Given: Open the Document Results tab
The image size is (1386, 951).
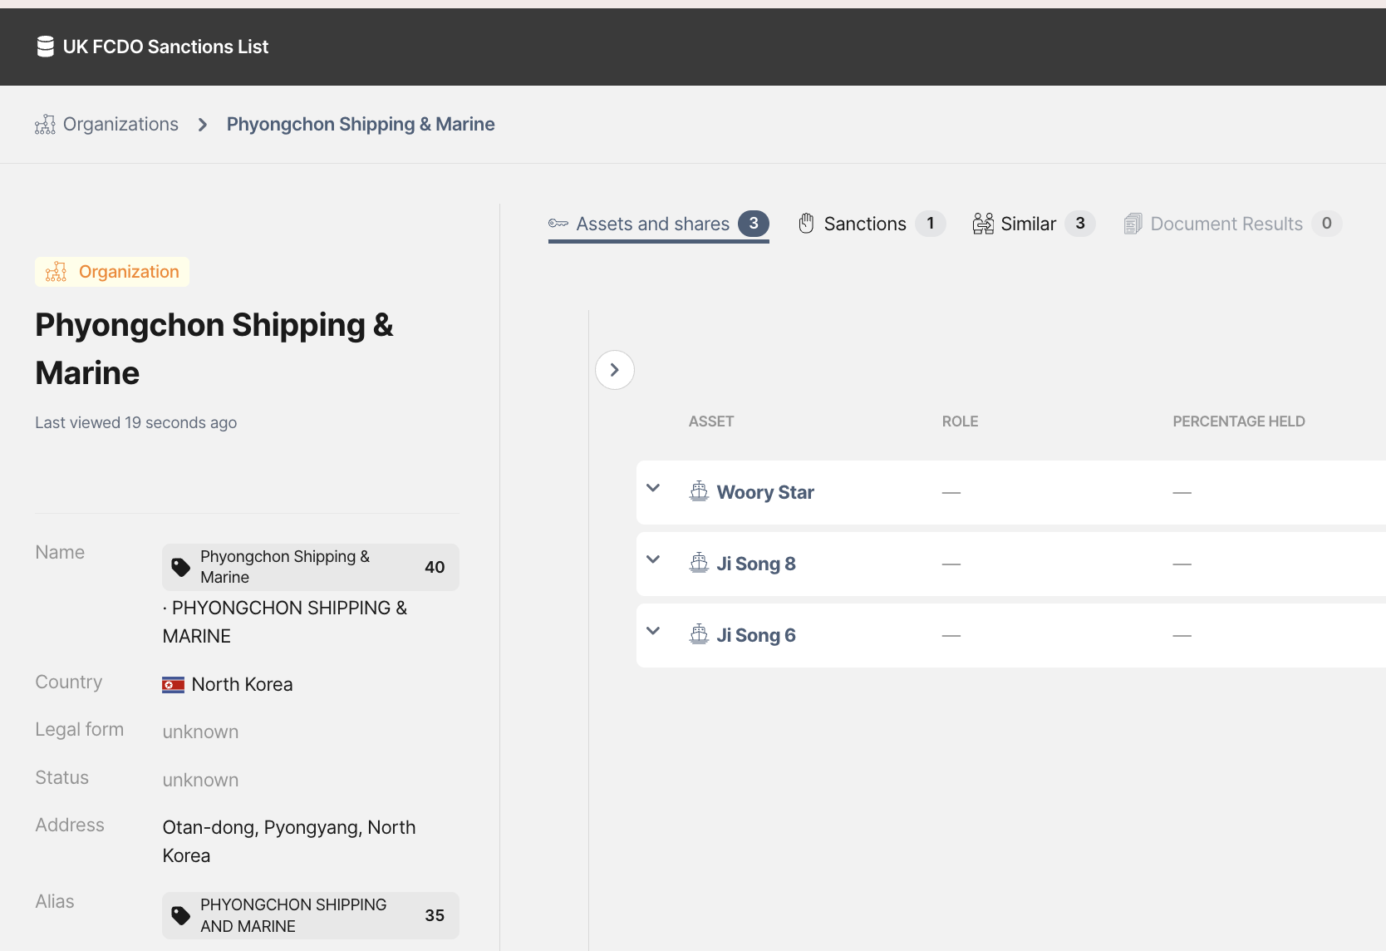Looking at the screenshot, I should click(1233, 224).
